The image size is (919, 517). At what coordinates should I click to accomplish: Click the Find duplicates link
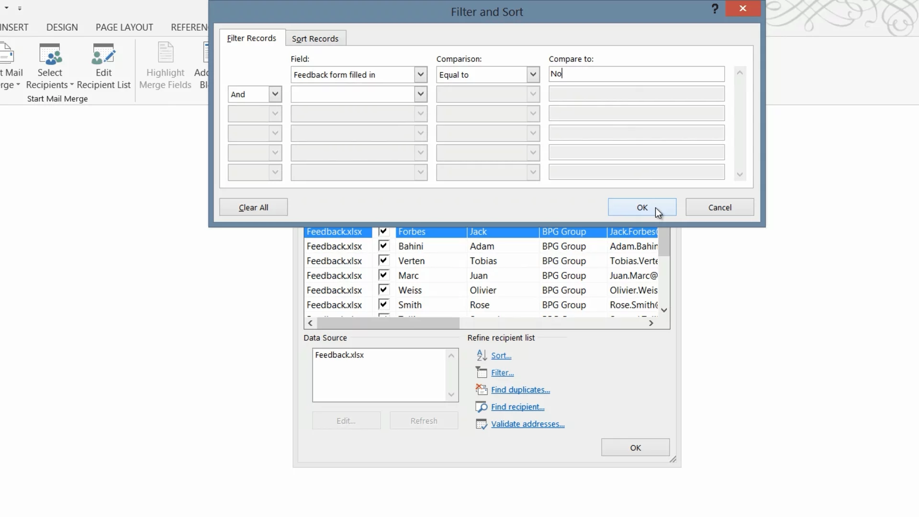520,390
